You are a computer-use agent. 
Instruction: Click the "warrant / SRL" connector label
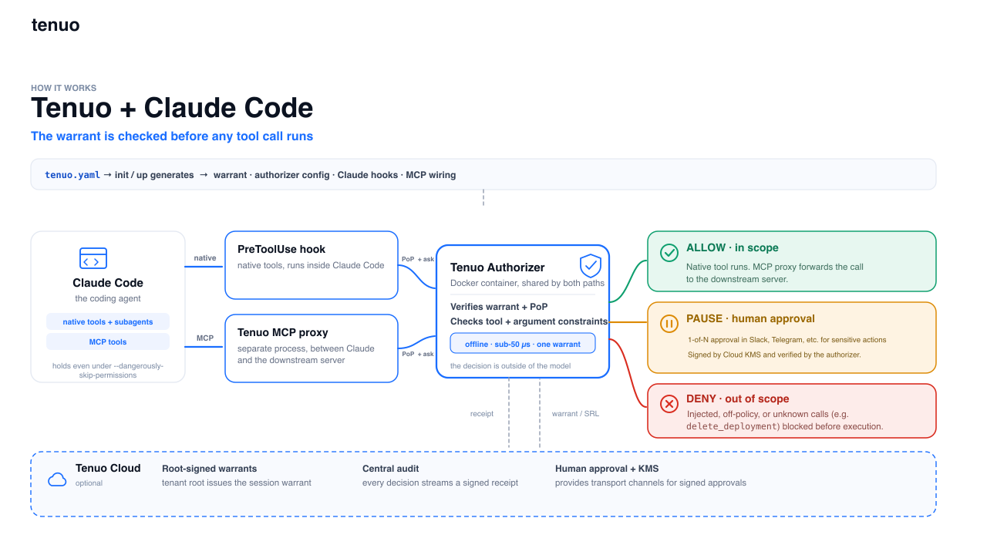(x=575, y=414)
